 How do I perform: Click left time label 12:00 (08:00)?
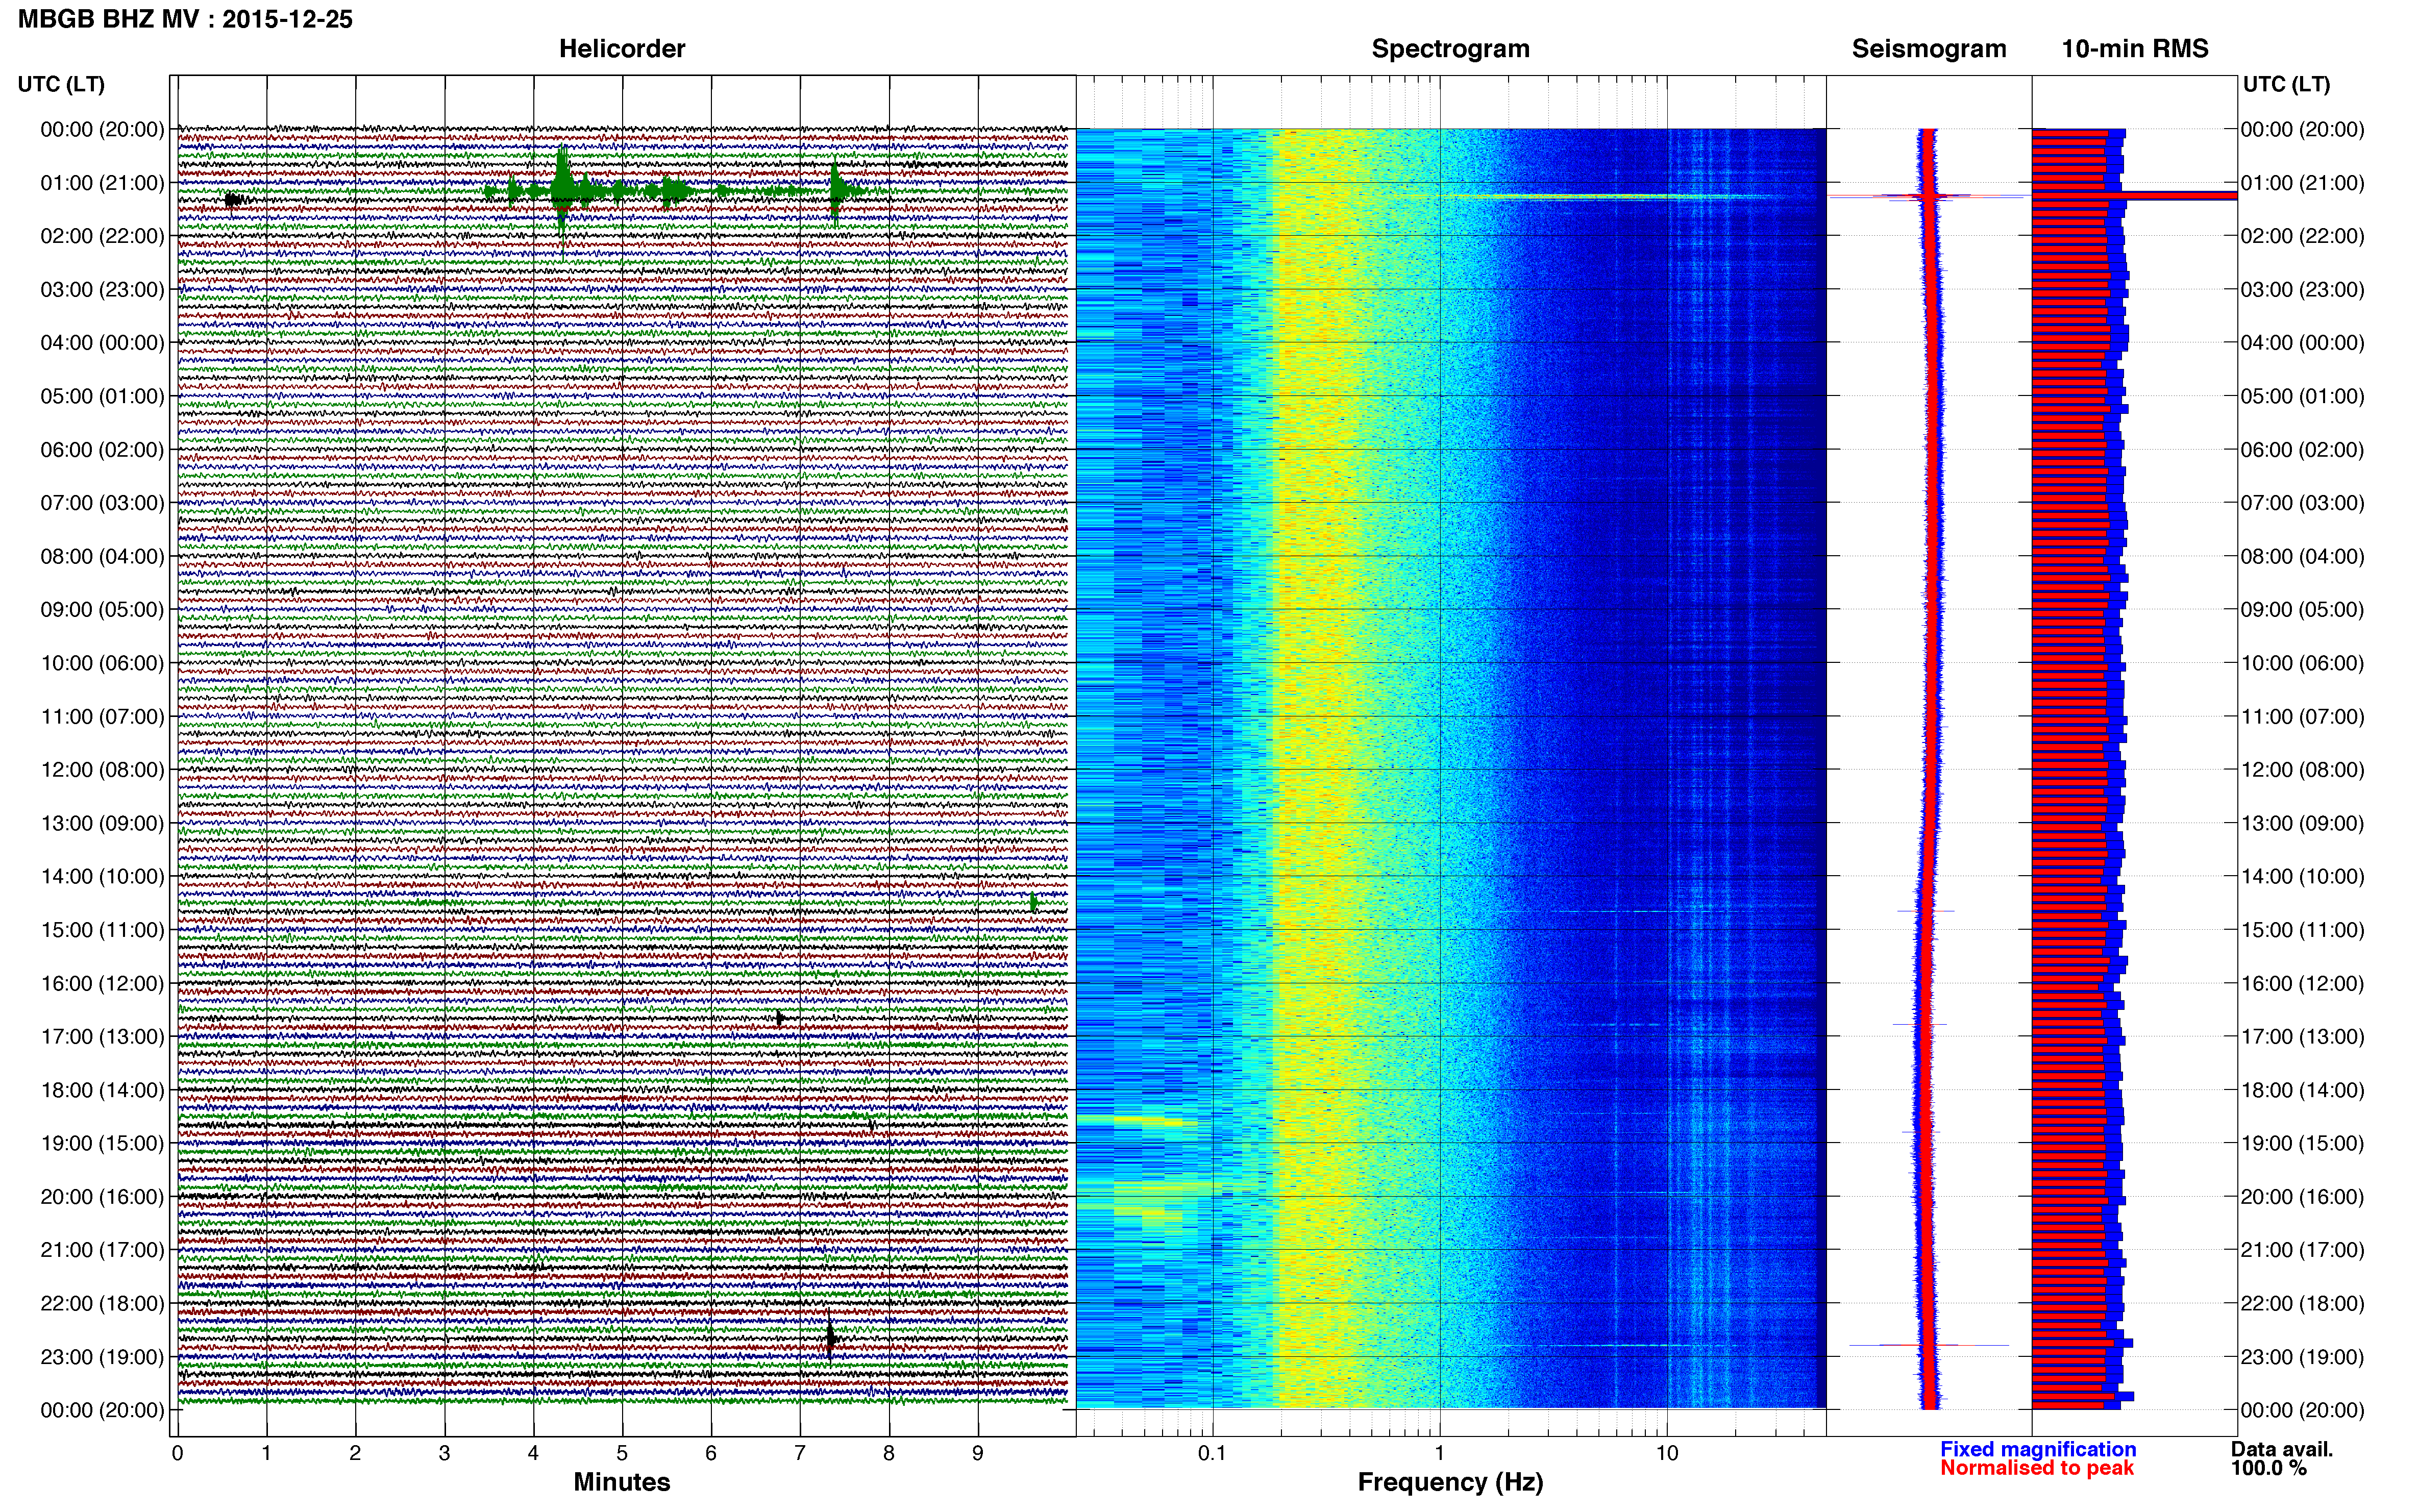point(102,770)
